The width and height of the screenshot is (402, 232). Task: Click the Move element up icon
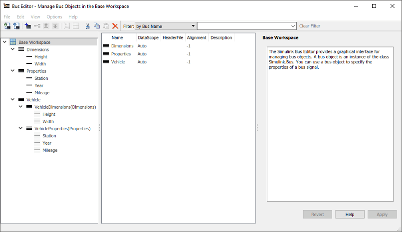[x=46, y=26]
